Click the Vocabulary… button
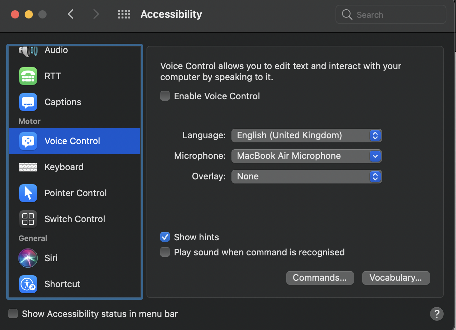Screen dimensions: 456x330 click(x=396, y=278)
